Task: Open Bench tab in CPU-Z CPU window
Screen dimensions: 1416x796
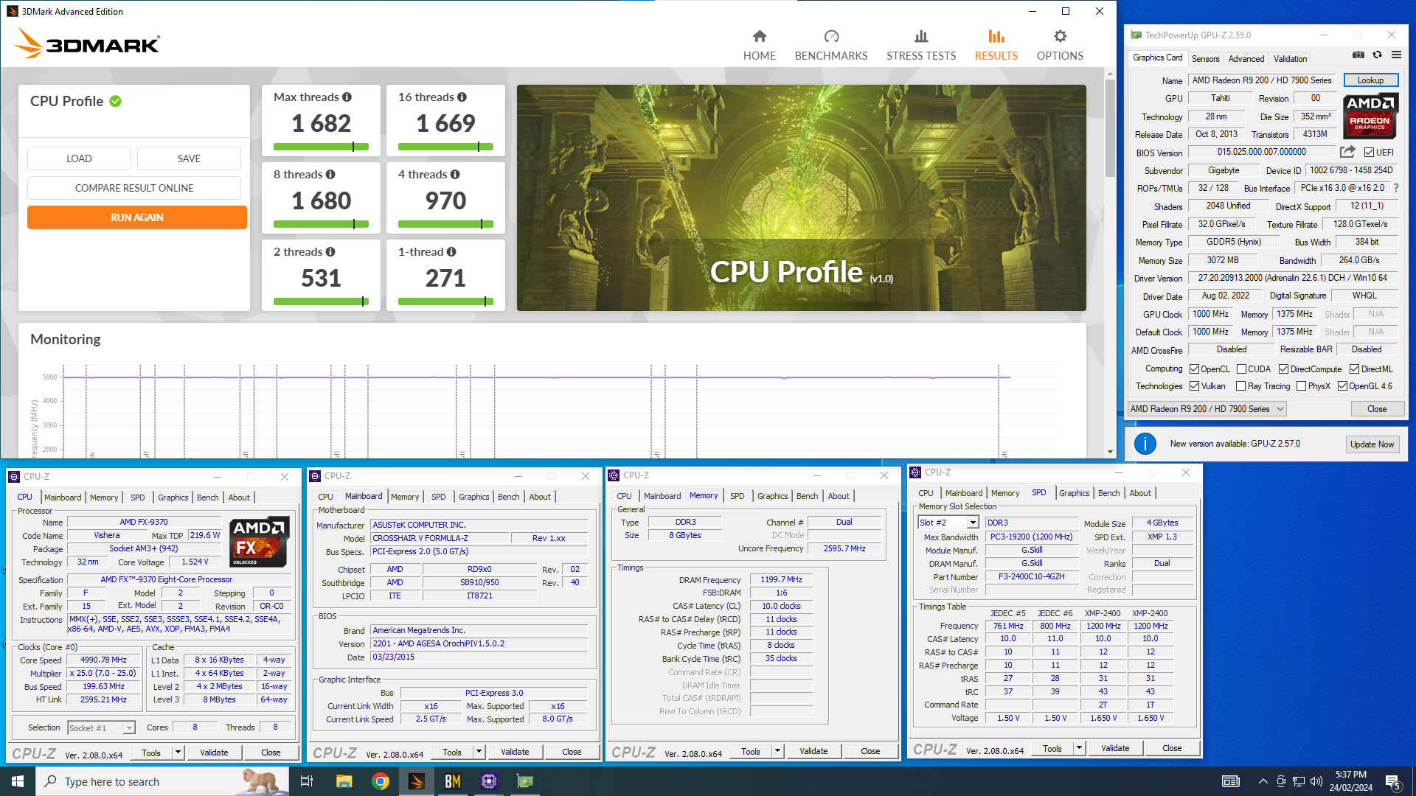Action: [208, 497]
